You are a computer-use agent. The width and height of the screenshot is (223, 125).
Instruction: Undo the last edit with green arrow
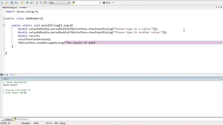pos(27,2)
